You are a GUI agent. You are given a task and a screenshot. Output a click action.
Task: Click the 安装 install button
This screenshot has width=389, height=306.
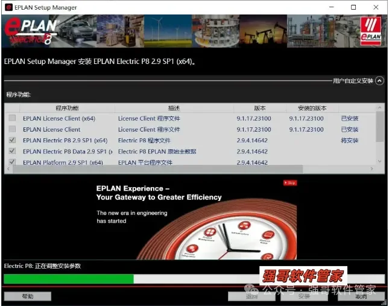click(304, 296)
